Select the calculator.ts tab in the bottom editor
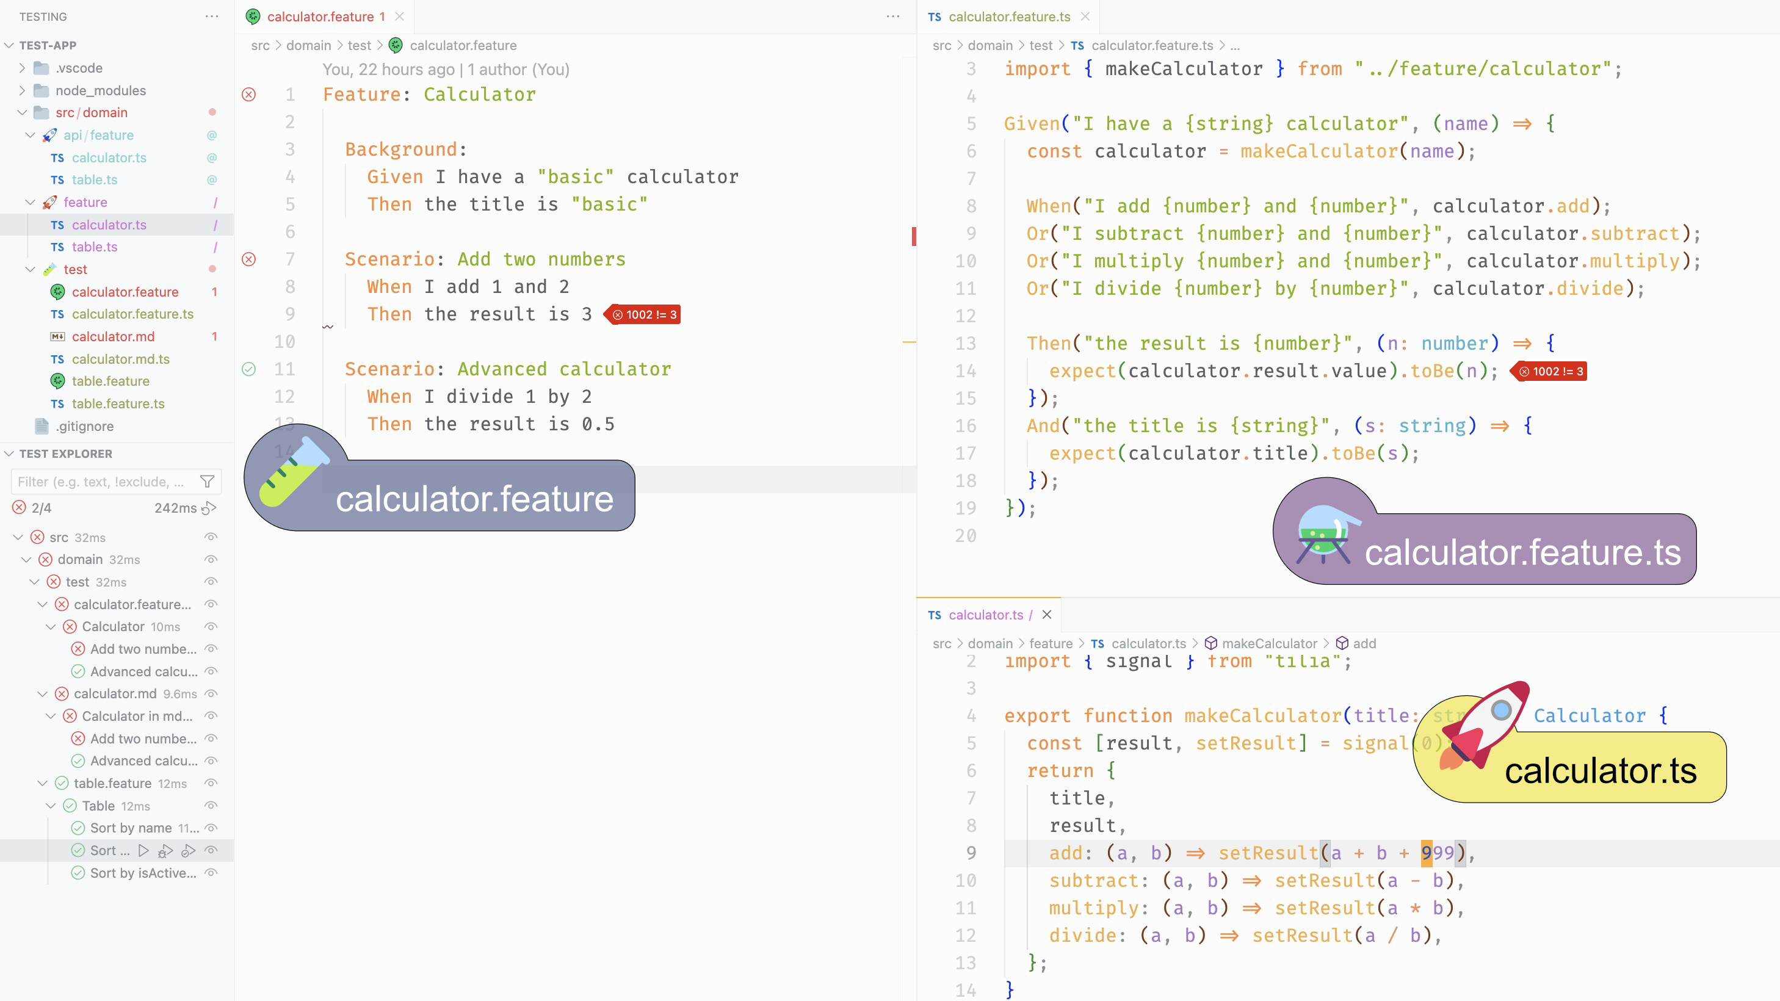This screenshot has height=1001, width=1780. 986,615
